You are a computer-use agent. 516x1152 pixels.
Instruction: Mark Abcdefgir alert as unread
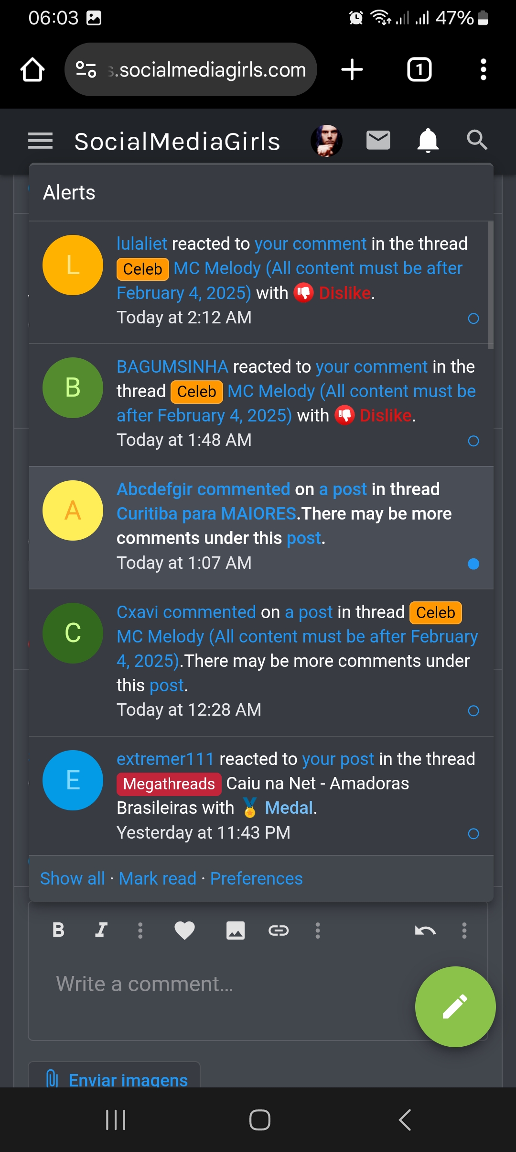473,564
